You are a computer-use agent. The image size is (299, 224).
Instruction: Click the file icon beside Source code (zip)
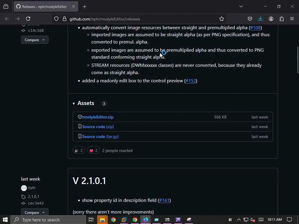coord(80,126)
